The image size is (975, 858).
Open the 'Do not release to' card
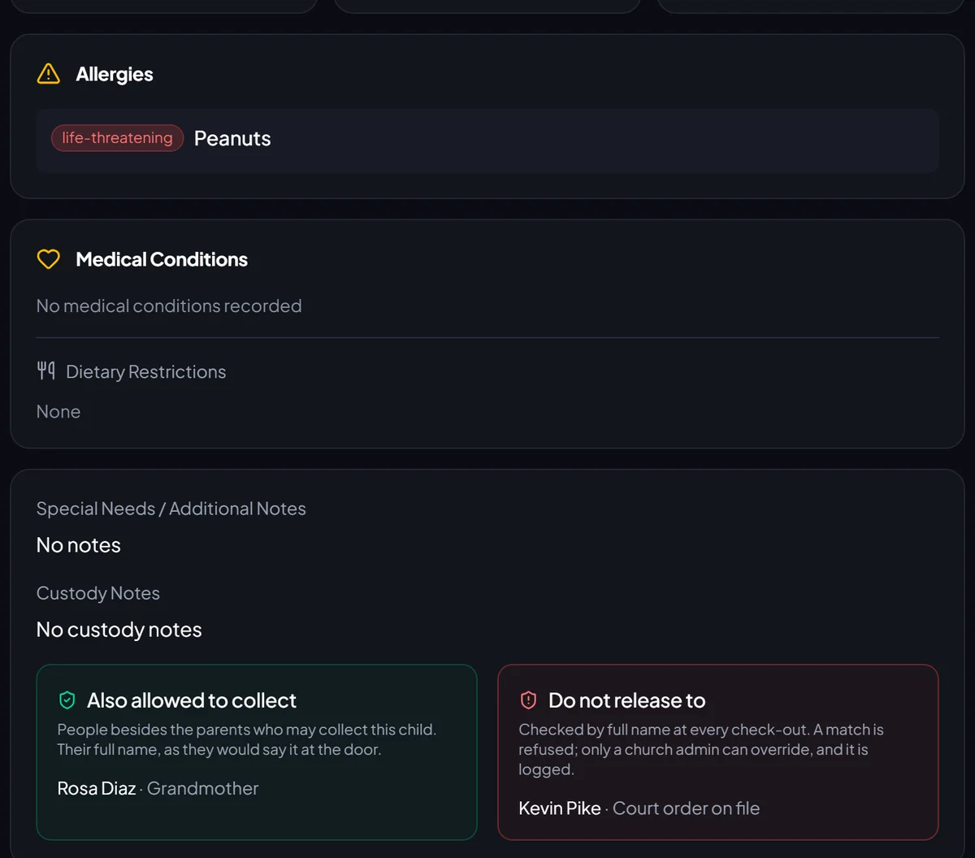pos(718,752)
